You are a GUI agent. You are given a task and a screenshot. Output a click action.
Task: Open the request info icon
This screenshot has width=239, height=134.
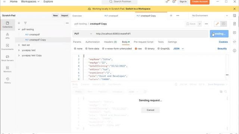coord(235,51)
